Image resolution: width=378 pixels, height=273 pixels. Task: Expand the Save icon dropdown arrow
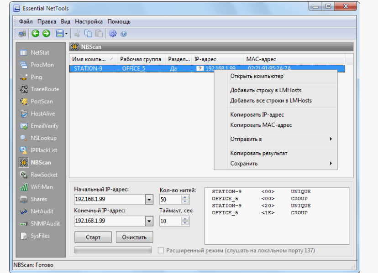click(66, 33)
